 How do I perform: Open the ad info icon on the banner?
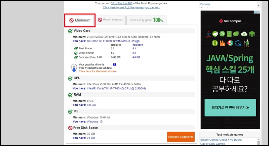pos(255,12)
